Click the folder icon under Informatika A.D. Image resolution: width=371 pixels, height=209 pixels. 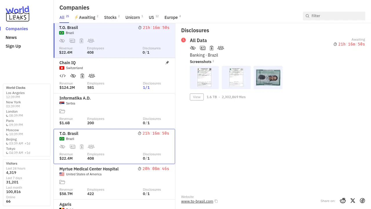point(62,111)
